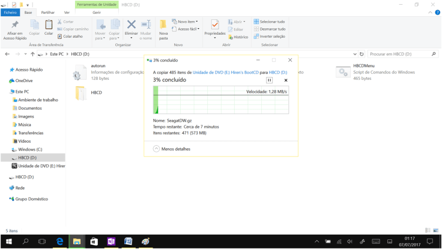The height and width of the screenshot is (249, 442).
Task: Click the Histórico icon
Action: click(x=238, y=37)
